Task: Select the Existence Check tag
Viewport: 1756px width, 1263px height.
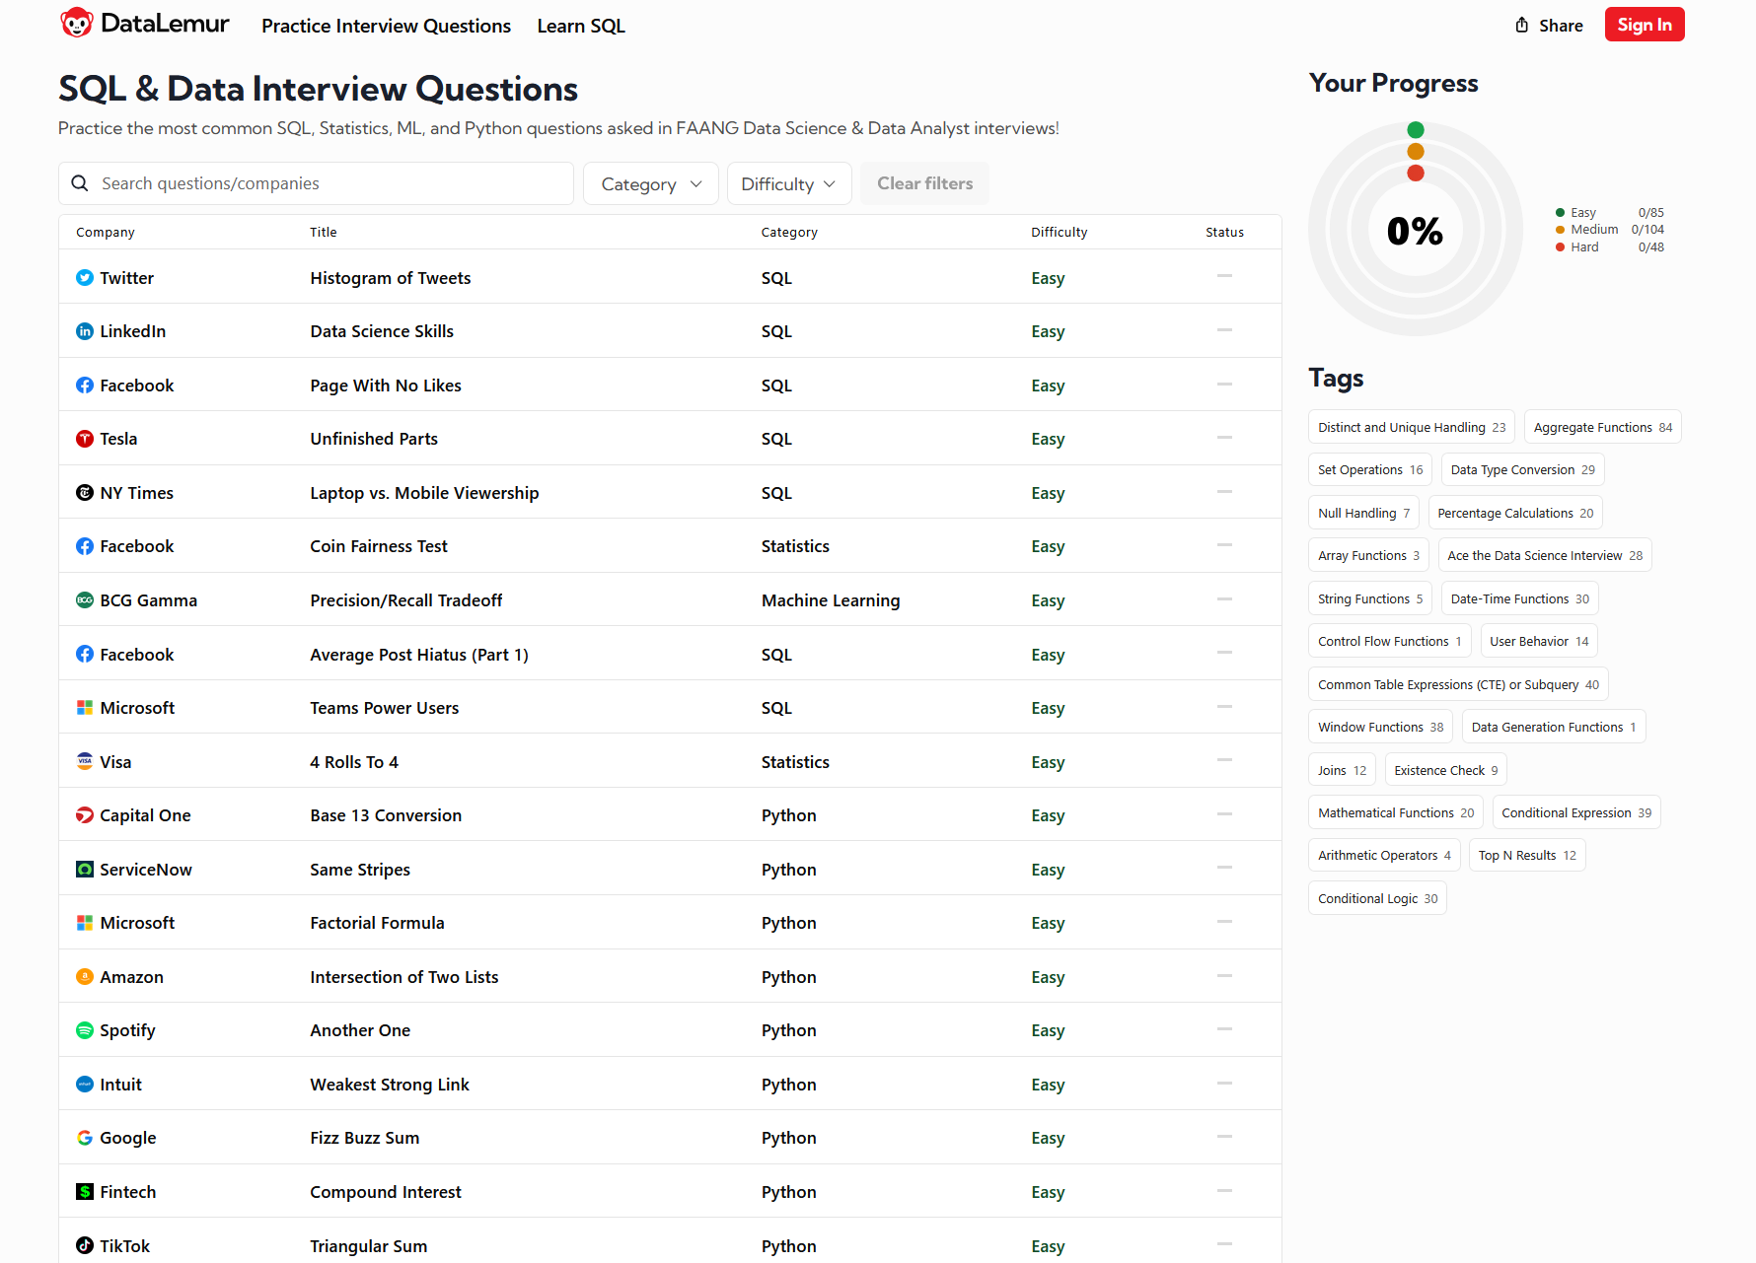Action: [x=1445, y=770]
